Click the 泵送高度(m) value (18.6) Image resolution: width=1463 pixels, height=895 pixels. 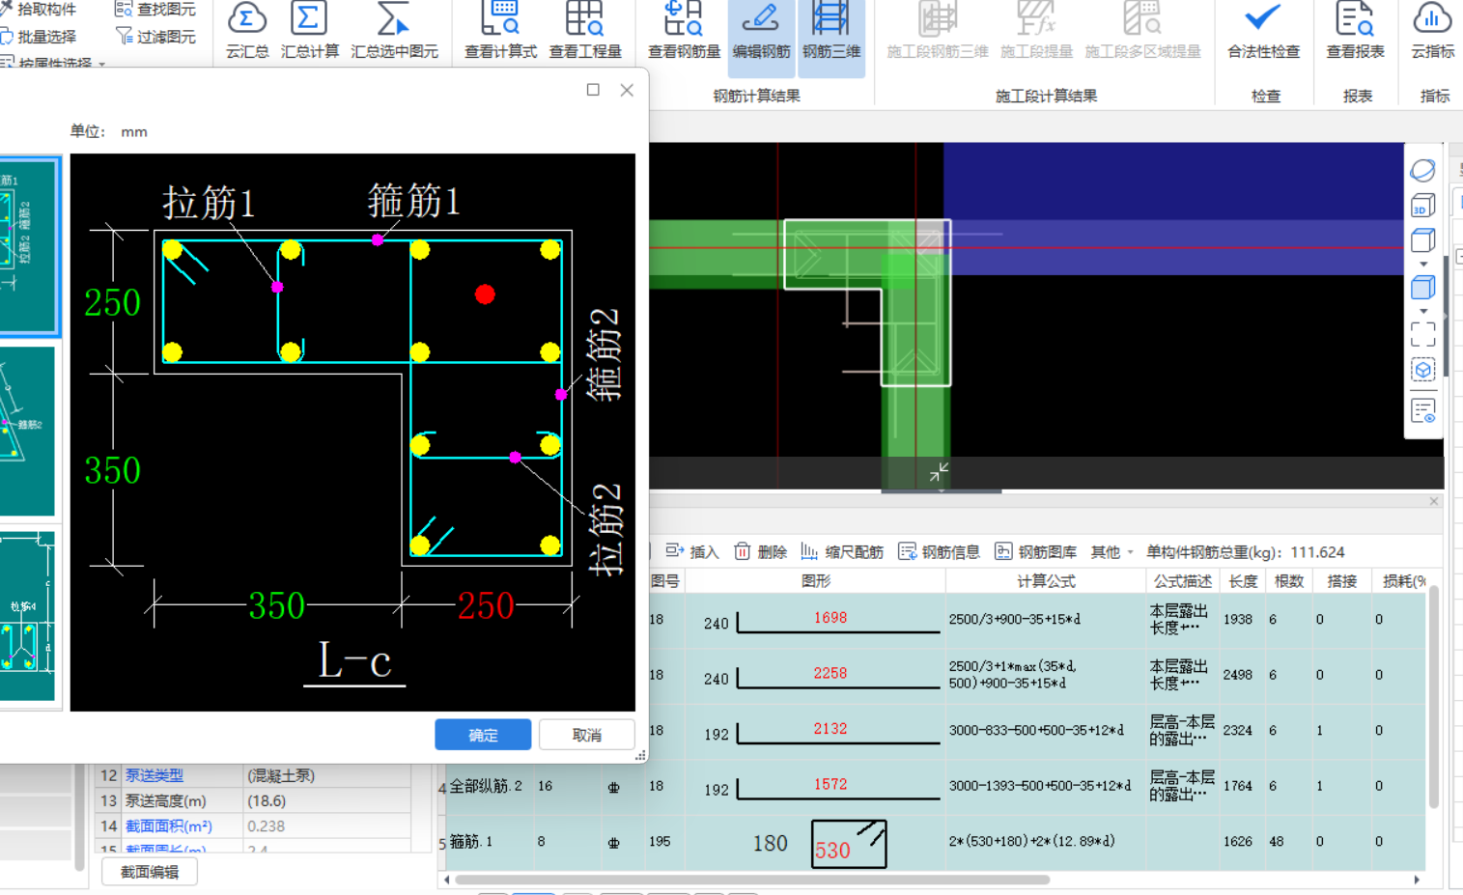327,800
